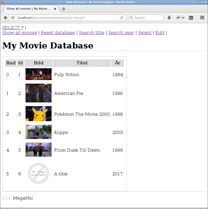Open the hamburger menu in Firefox

click(x=202, y=18)
